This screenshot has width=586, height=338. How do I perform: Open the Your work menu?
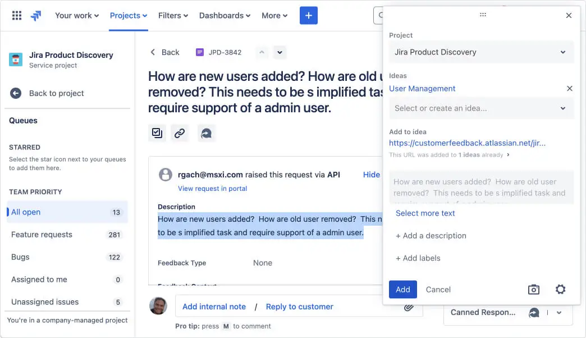click(77, 15)
